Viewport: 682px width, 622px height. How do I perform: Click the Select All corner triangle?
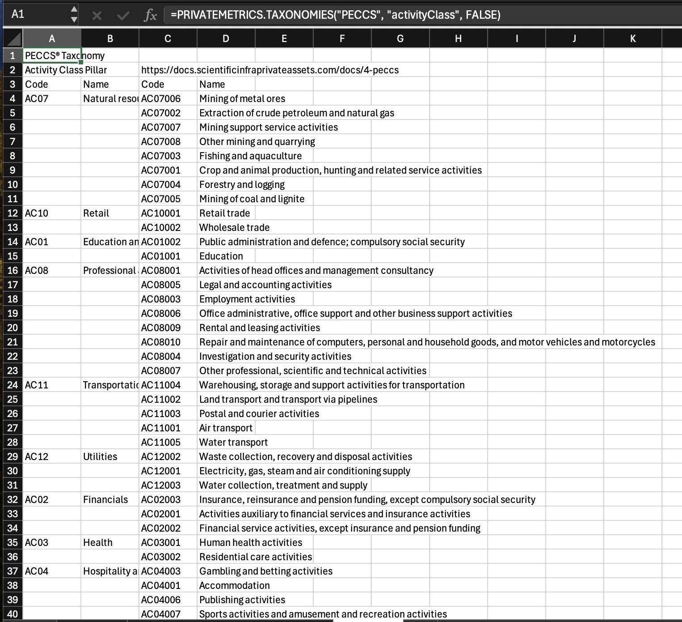pos(13,39)
